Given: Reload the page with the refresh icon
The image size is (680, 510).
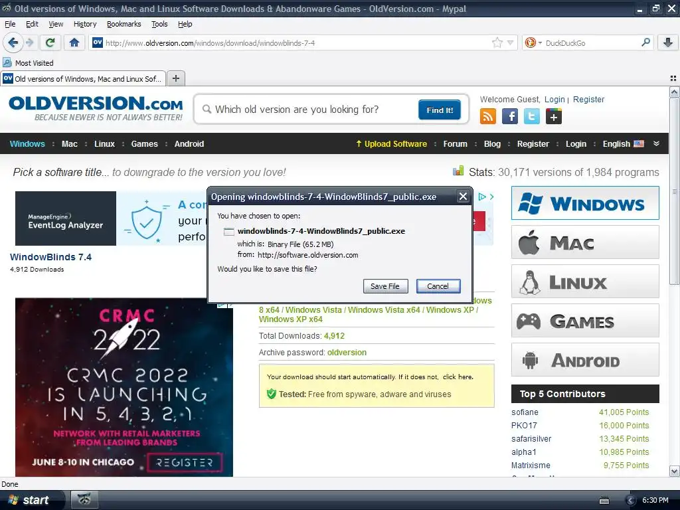Looking at the screenshot, I should (50, 42).
